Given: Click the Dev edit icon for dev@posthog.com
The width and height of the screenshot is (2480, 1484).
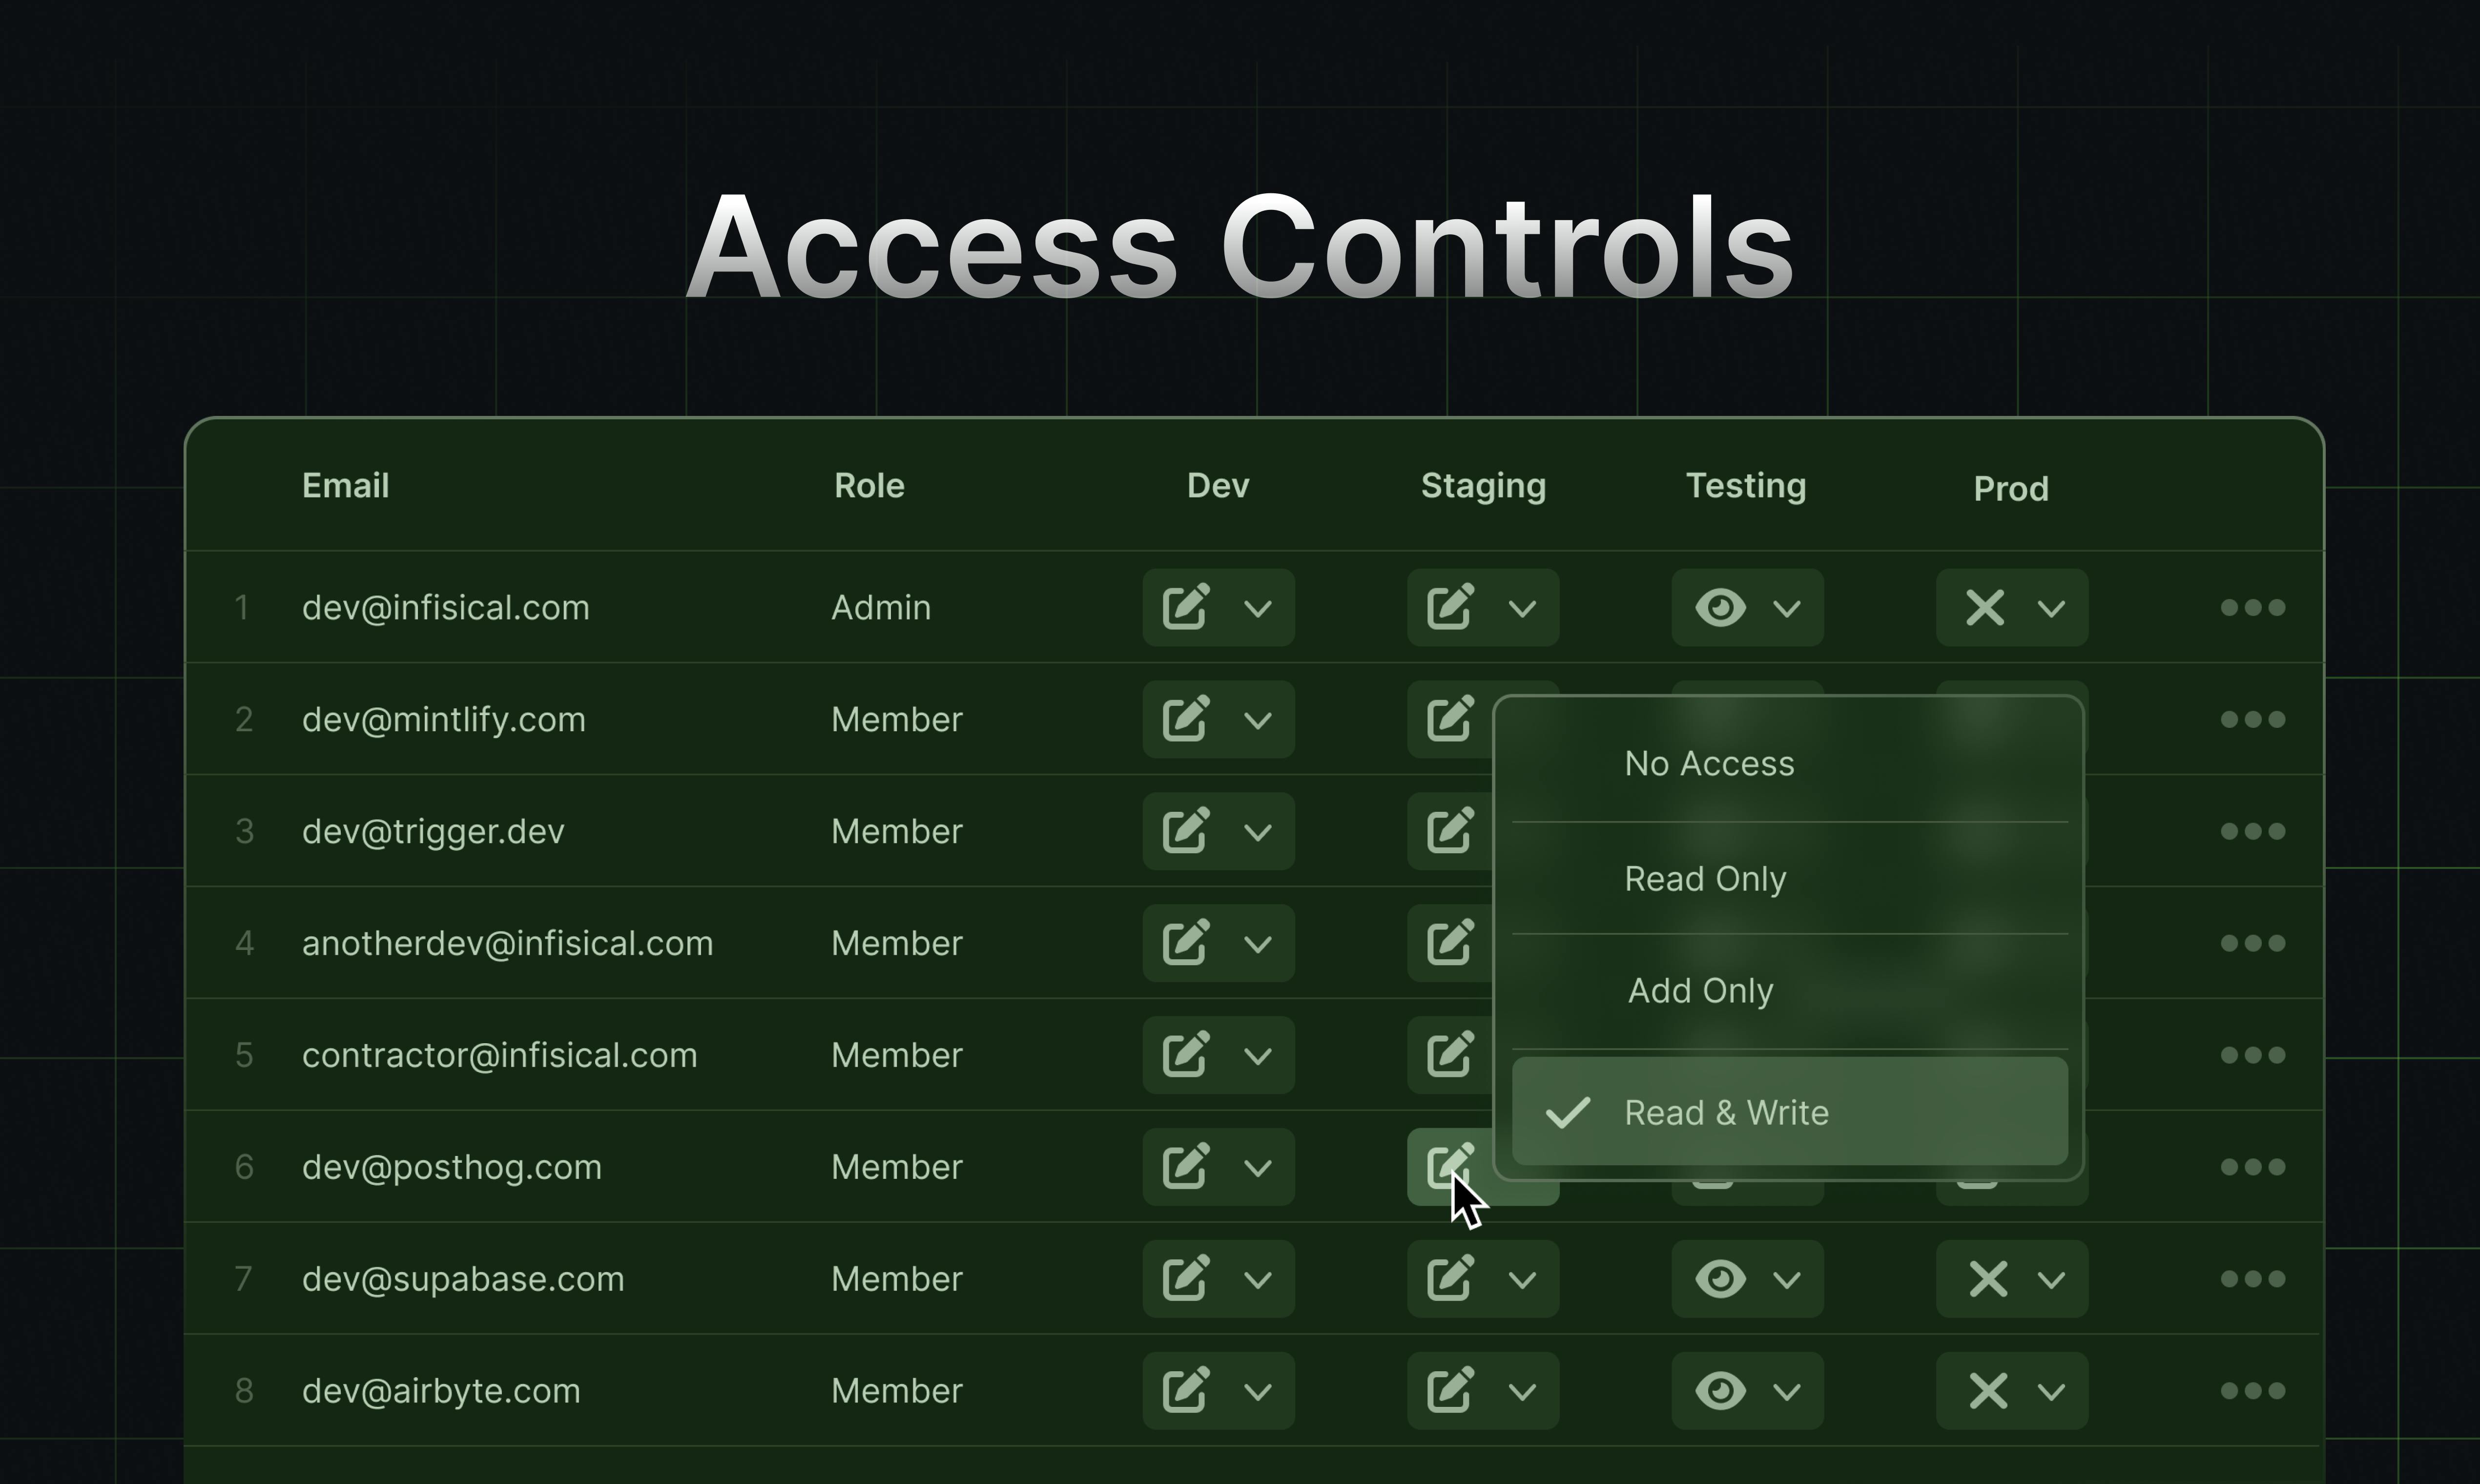Looking at the screenshot, I should click(x=1187, y=1166).
